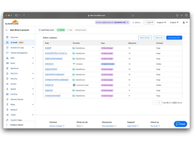Click the Rules sidebar icon
This screenshot has height=145, width=194.
[x=7, y=104]
